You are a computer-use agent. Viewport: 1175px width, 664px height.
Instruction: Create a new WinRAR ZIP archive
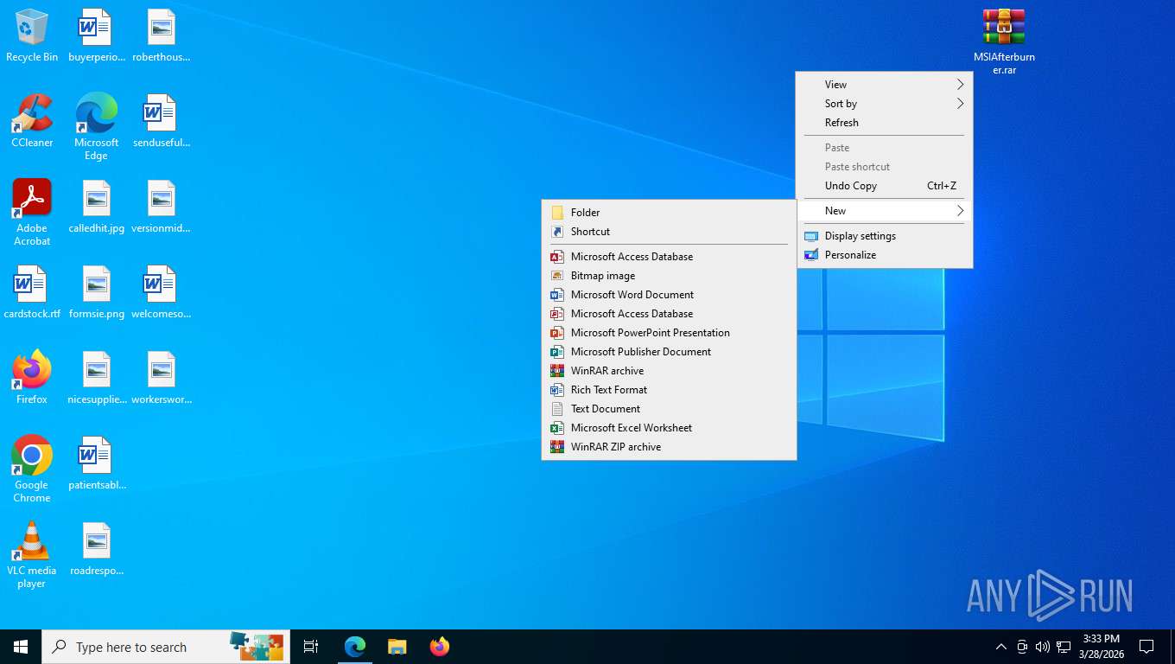(669, 447)
